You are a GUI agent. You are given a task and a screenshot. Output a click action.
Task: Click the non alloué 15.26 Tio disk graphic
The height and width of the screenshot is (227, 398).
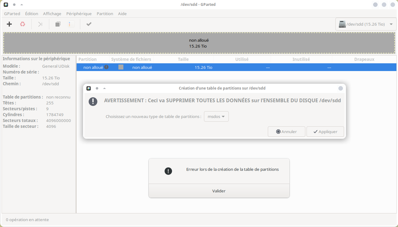pos(199,43)
